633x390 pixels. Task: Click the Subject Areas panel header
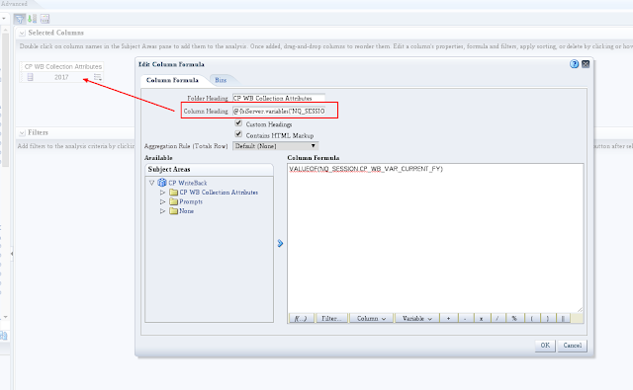(x=209, y=169)
